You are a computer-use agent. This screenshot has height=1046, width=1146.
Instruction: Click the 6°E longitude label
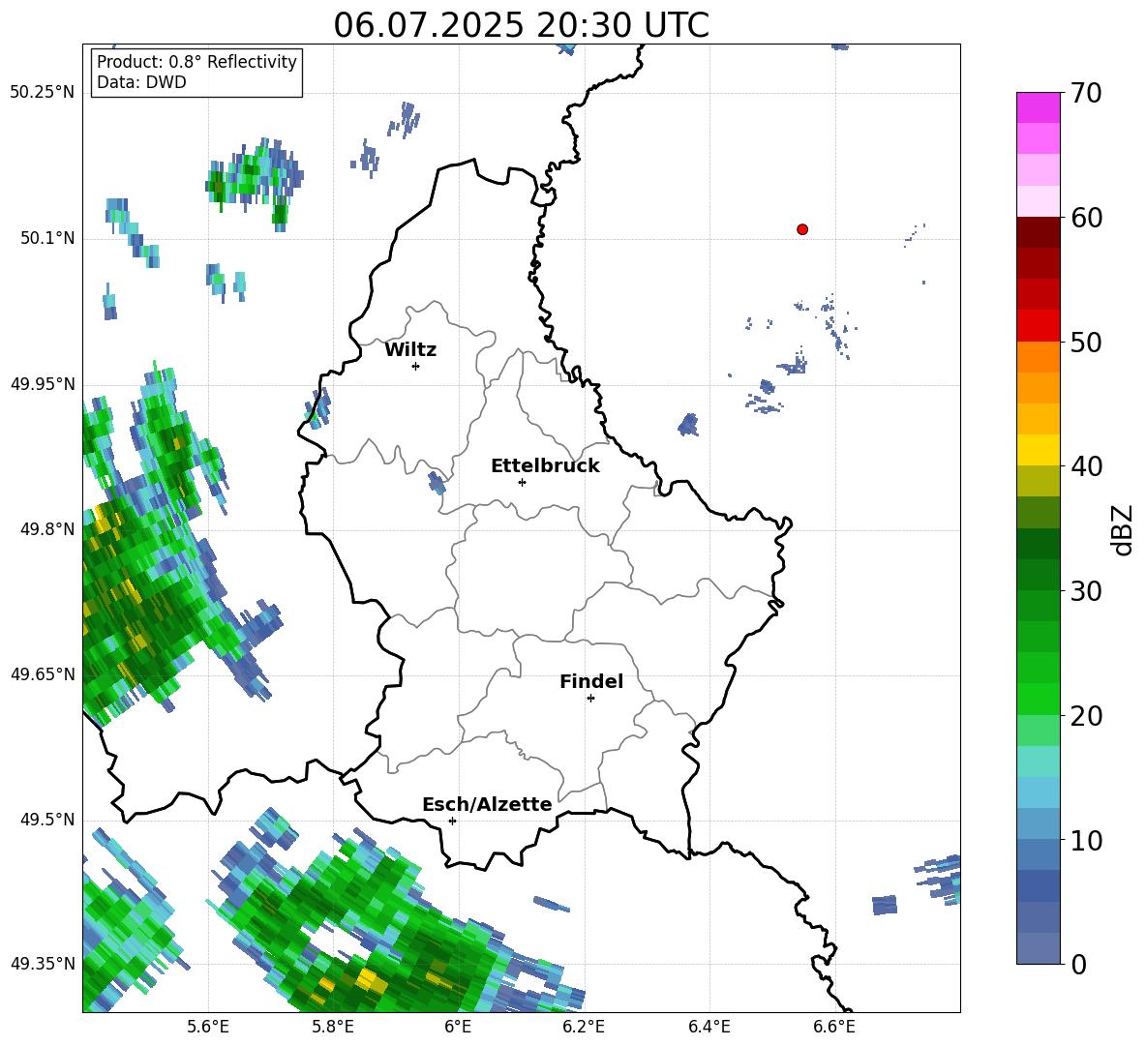[458, 1027]
